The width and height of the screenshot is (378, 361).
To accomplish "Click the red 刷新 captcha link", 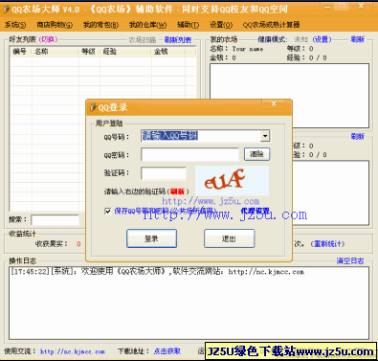I will click(177, 192).
